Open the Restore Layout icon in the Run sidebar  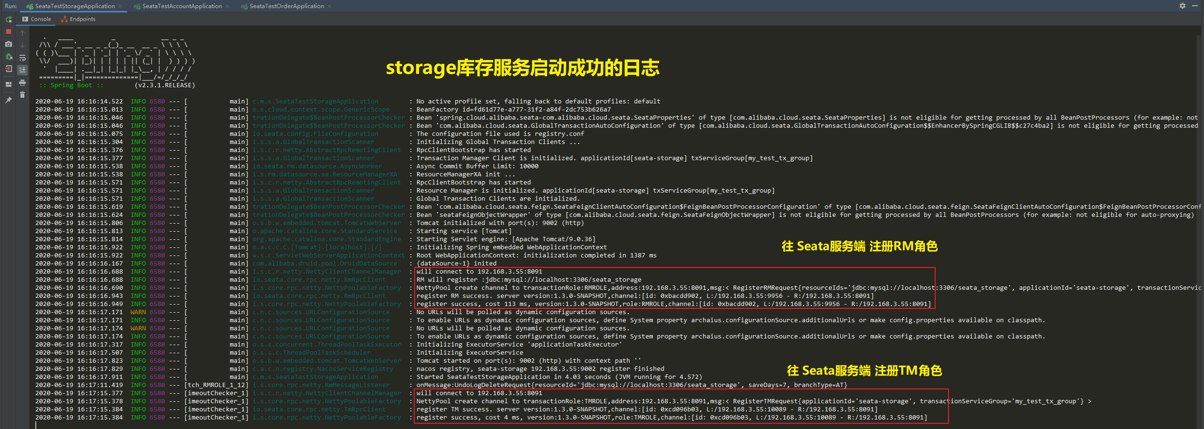tap(9, 84)
